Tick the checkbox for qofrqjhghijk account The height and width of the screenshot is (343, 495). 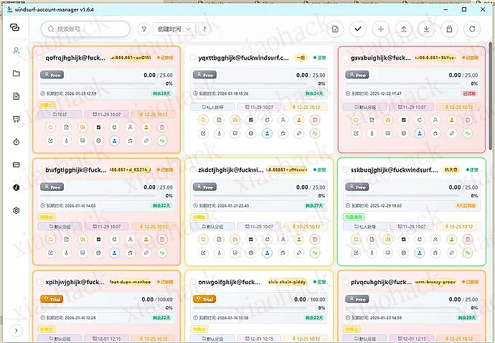(39, 58)
